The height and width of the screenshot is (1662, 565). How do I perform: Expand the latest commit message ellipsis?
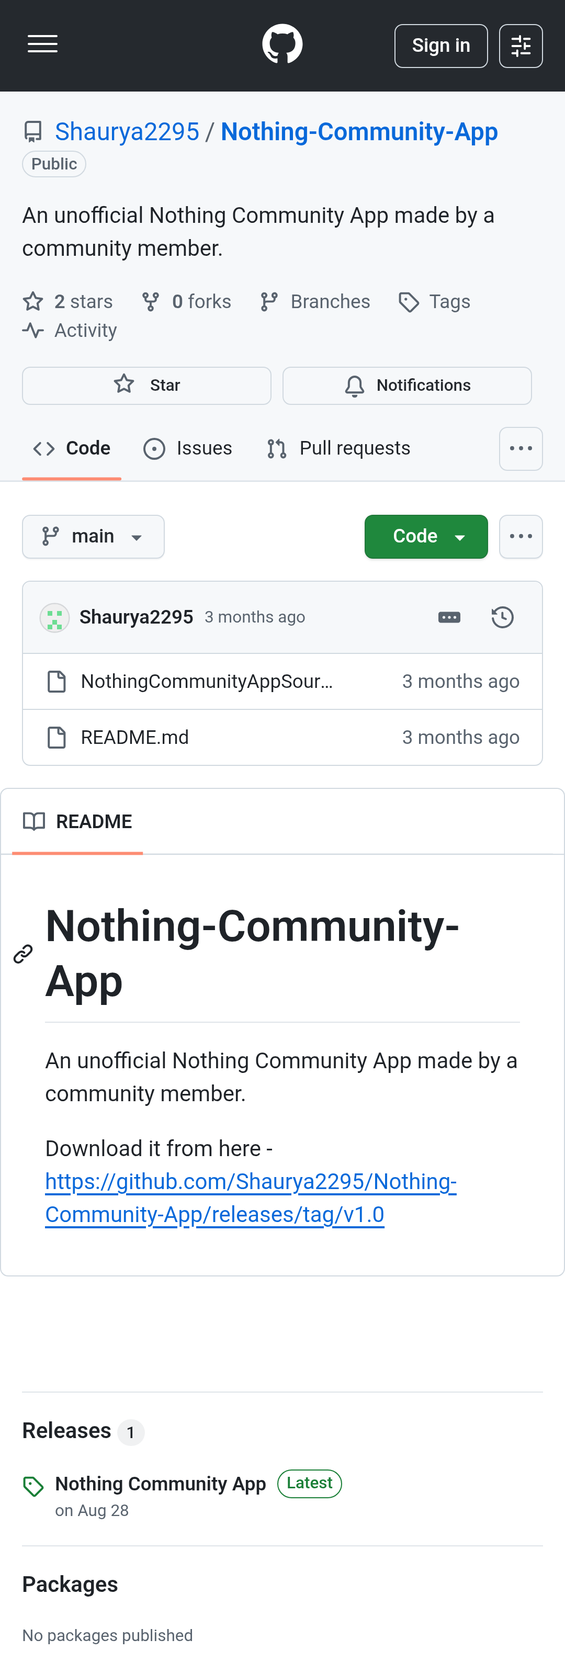click(449, 617)
